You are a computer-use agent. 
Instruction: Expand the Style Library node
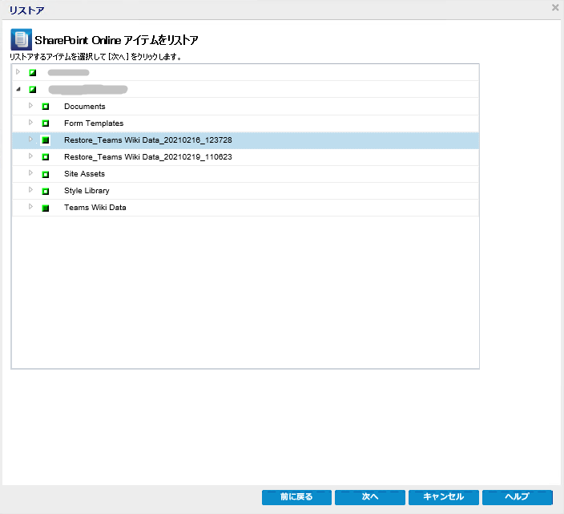[30, 190]
